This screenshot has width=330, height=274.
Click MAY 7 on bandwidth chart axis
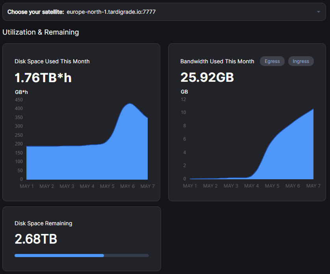tap(313, 186)
